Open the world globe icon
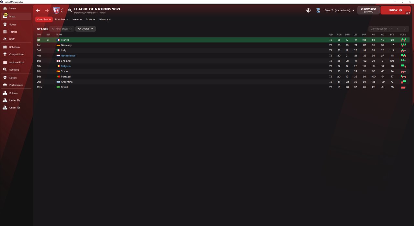This screenshot has width=414, height=226. coord(309,10)
